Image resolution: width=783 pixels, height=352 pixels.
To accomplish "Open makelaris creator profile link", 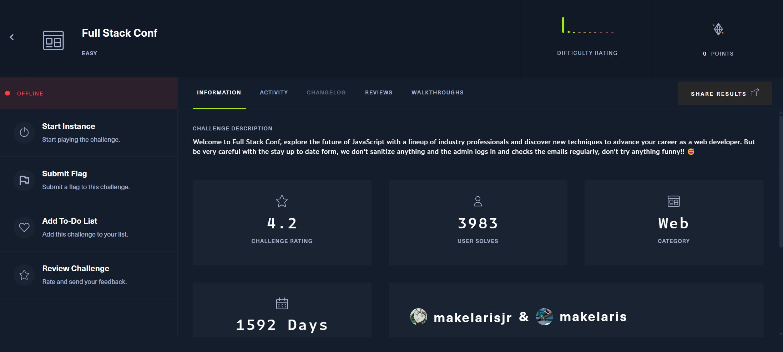I will (x=593, y=316).
